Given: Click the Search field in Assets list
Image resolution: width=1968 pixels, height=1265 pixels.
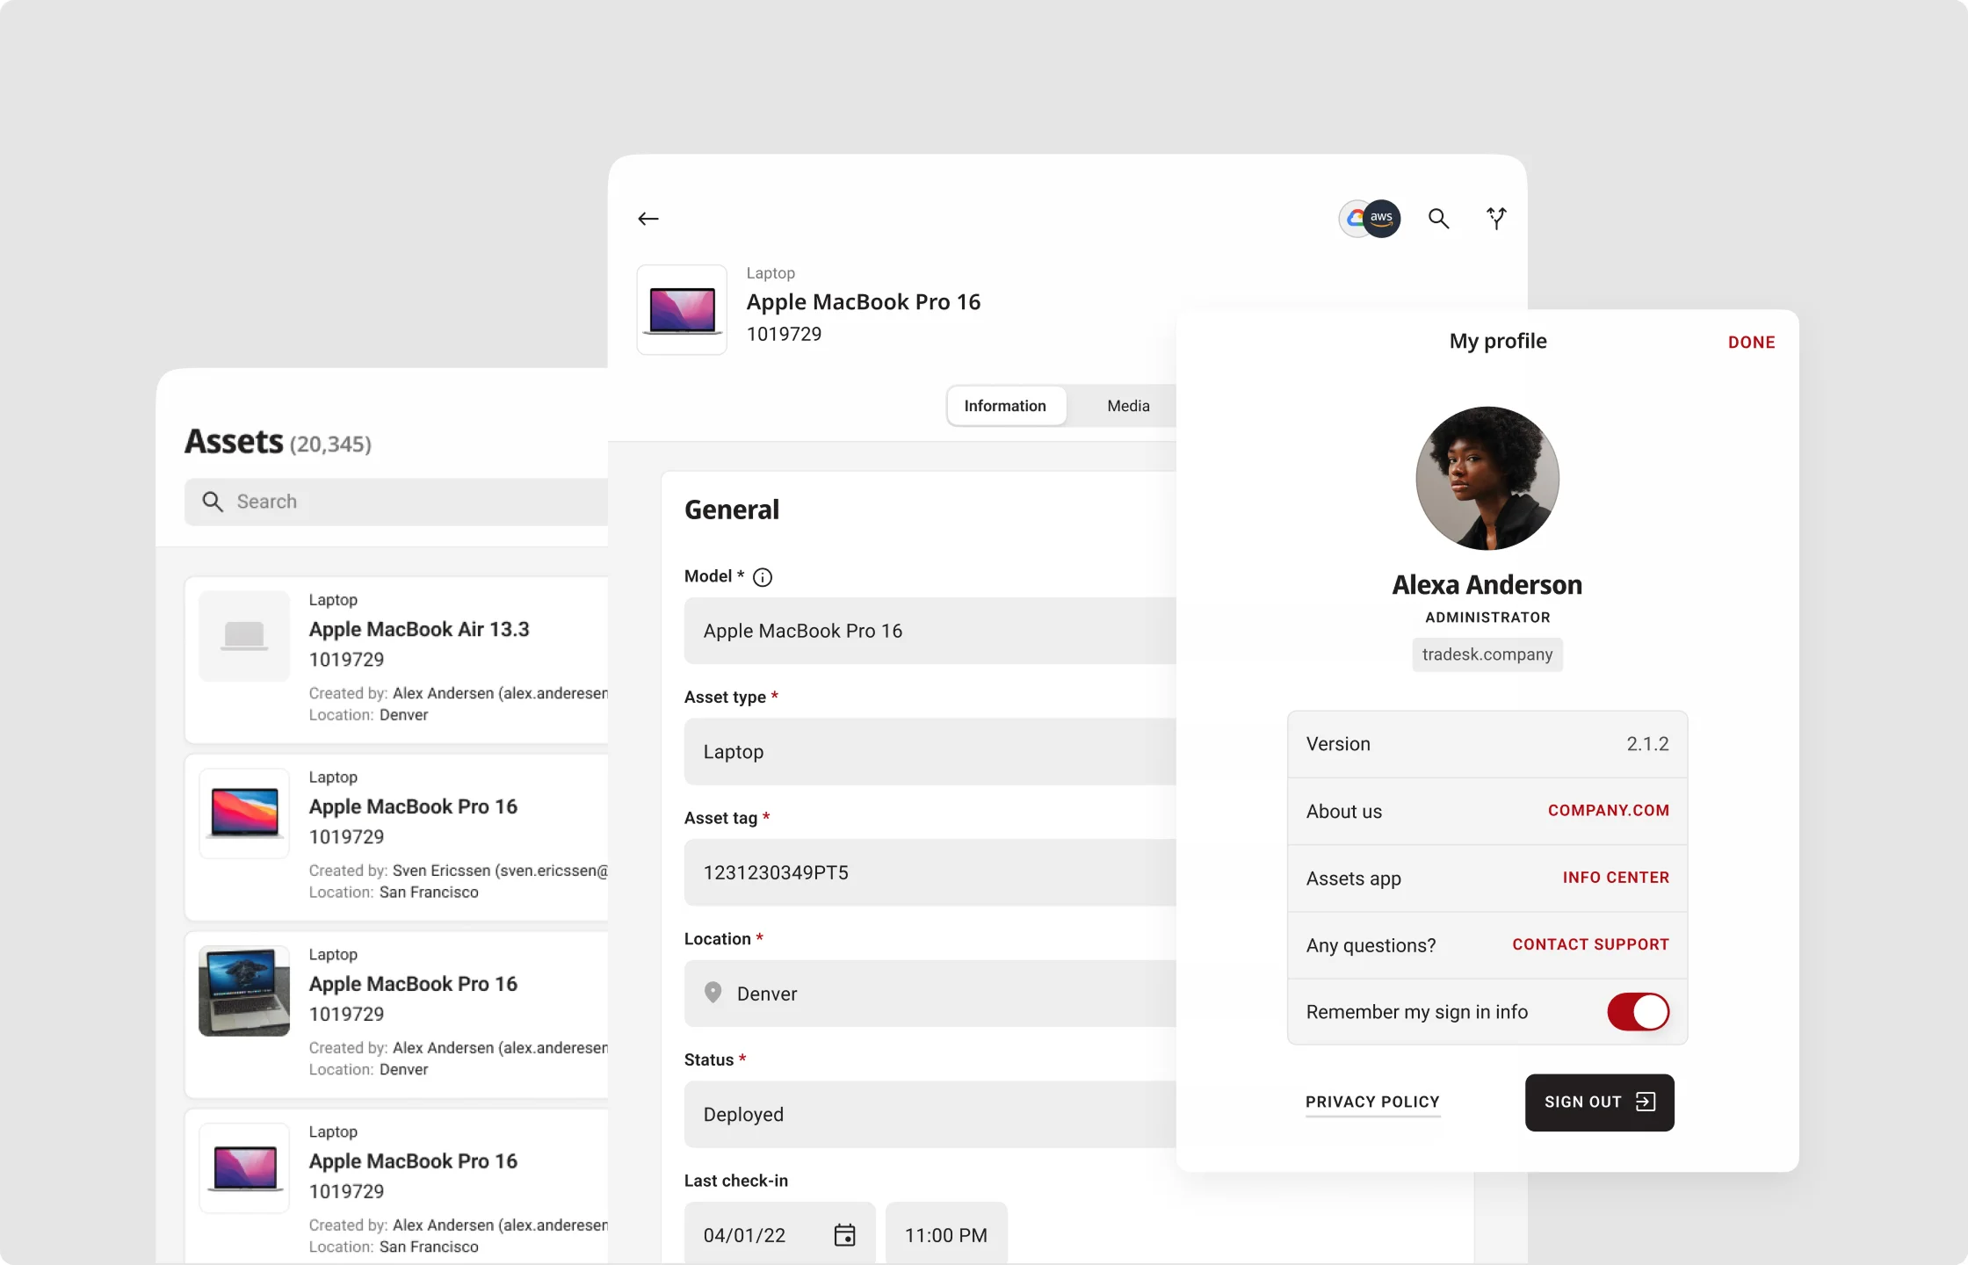Looking at the screenshot, I should tap(395, 502).
